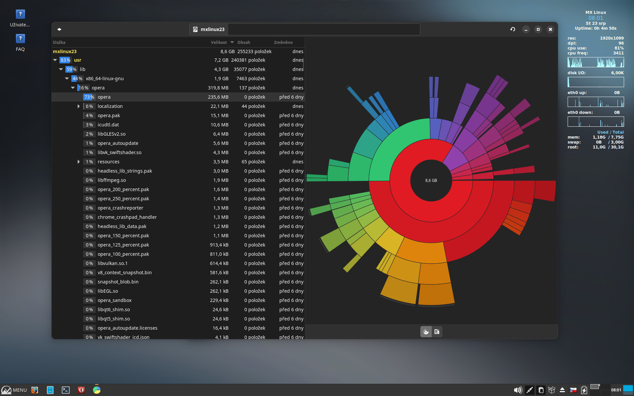The height and width of the screenshot is (396, 634).
Task: Open the file manager from the taskbar
Action: tap(50, 390)
